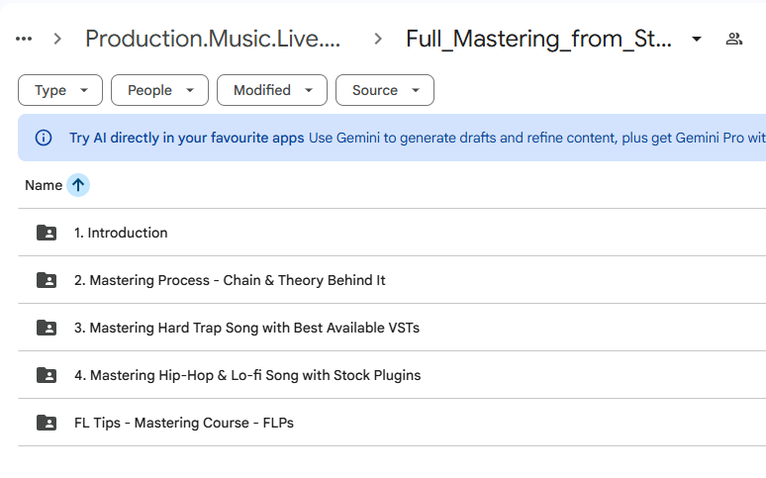Open the Modified filter dropdown

pos(272,90)
